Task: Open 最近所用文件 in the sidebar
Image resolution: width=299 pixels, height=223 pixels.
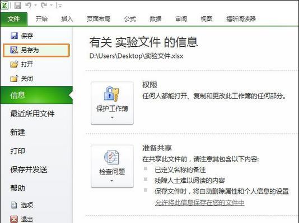Action: pos(32,114)
